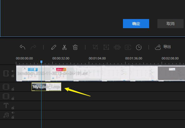Toggle lock on the text track
The width and height of the screenshot is (185, 128).
13,108
